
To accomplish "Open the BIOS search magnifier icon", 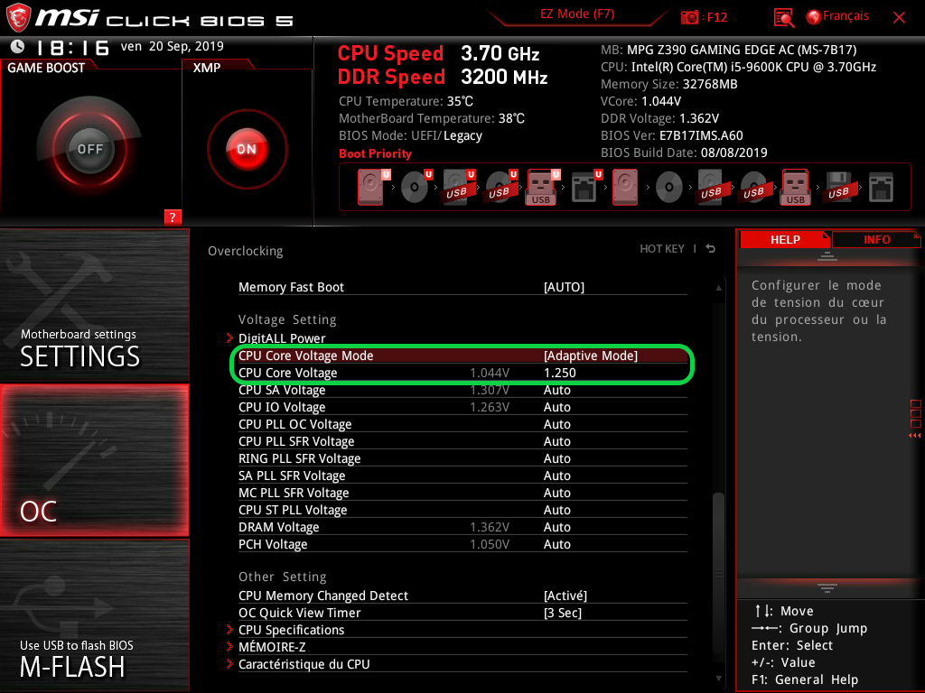I will coord(783,18).
